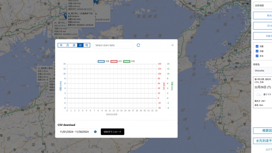This screenshot has height=153, width=272.
Task: Toggle the red 水位 legend swatch
Action: pyautogui.click(x=114, y=61)
